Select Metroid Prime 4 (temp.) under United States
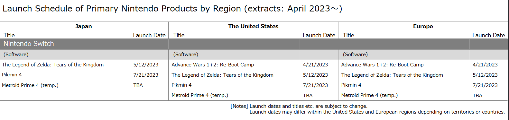This screenshot has width=509, height=120. (x=200, y=95)
